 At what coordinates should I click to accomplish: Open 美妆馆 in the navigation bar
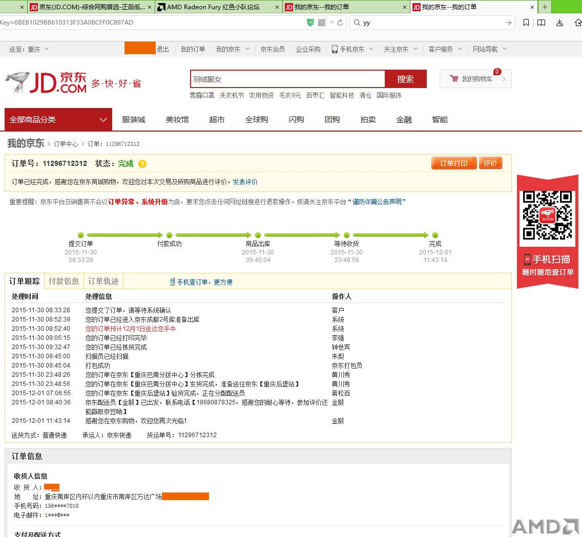tap(177, 120)
